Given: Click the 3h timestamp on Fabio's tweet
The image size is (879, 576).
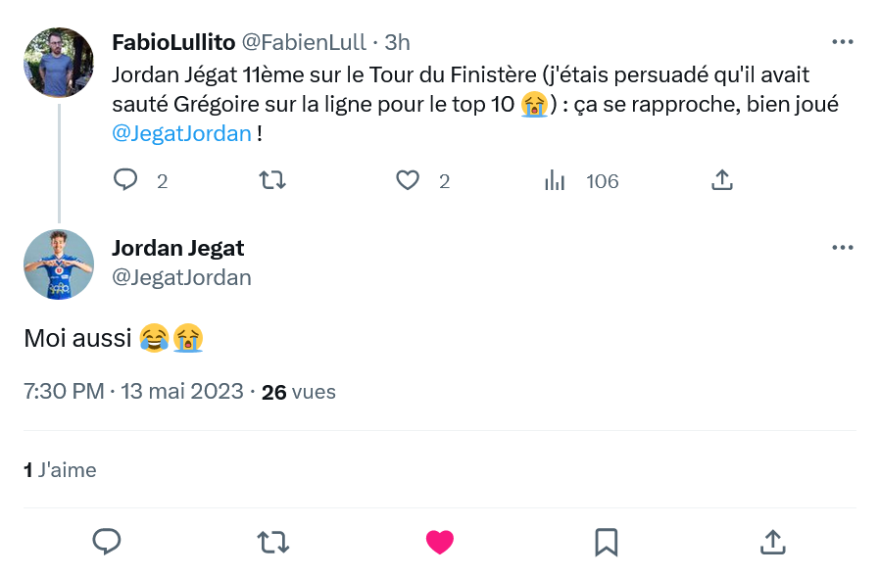Looking at the screenshot, I should (397, 42).
